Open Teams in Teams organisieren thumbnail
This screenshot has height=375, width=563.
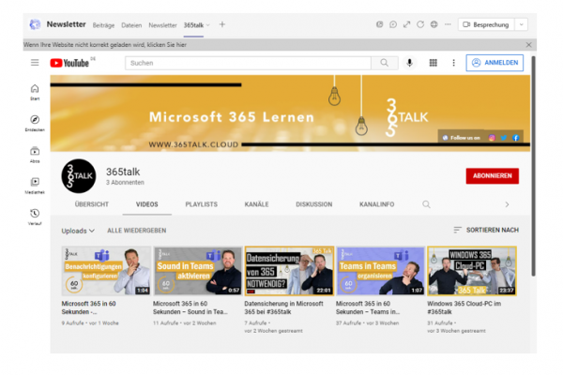pyautogui.click(x=381, y=271)
